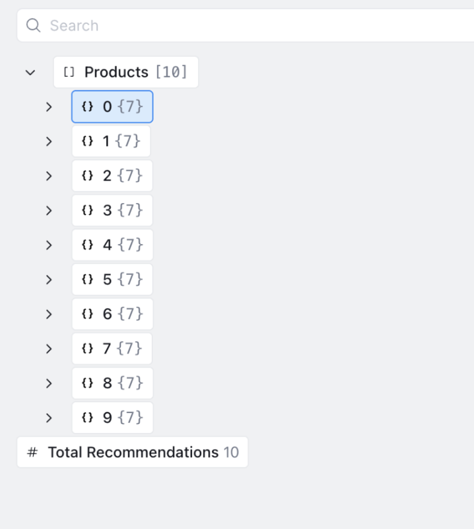Click the search magnifier icon
The image size is (474, 529).
tap(33, 26)
